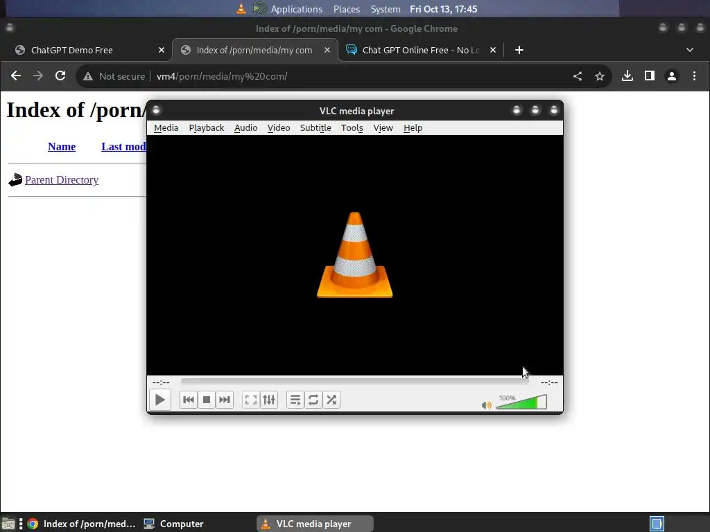
Task: Click the Chrome address bar URL
Action: 222,76
